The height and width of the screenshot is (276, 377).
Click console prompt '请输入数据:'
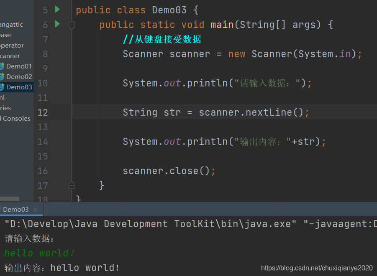point(29,238)
